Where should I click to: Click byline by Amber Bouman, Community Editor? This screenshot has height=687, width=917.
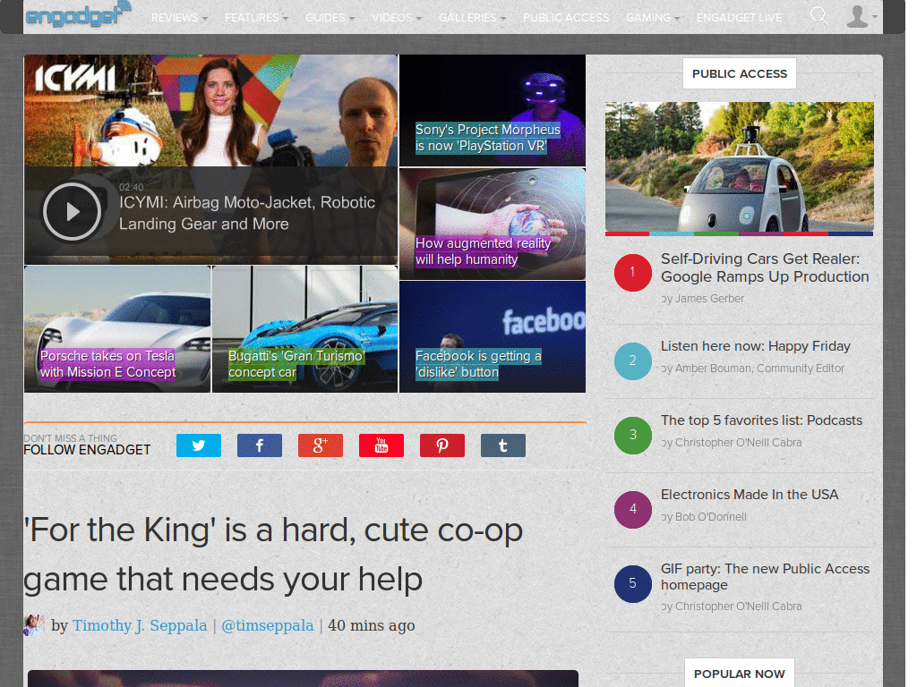(x=752, y=368)
